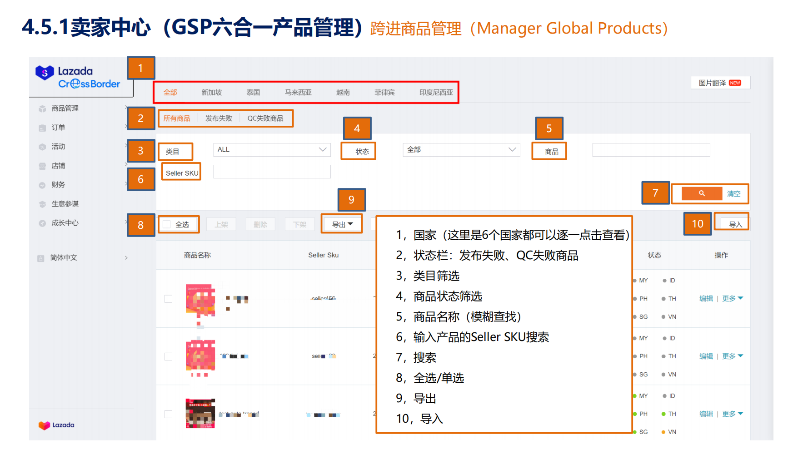The width and height of the screenshot is (808, 454).
Task: Expand the 全部 status dropdown
Action: click(x=461, y=149)
